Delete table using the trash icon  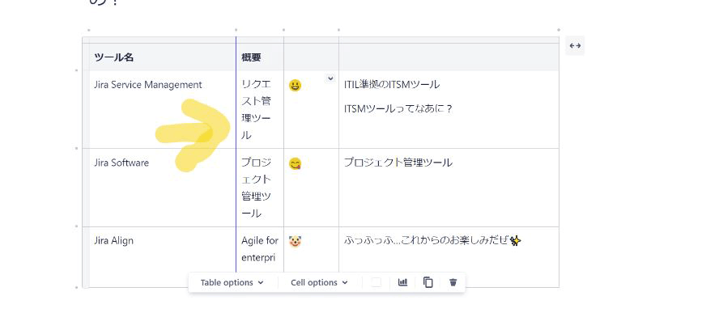[453, 282]
